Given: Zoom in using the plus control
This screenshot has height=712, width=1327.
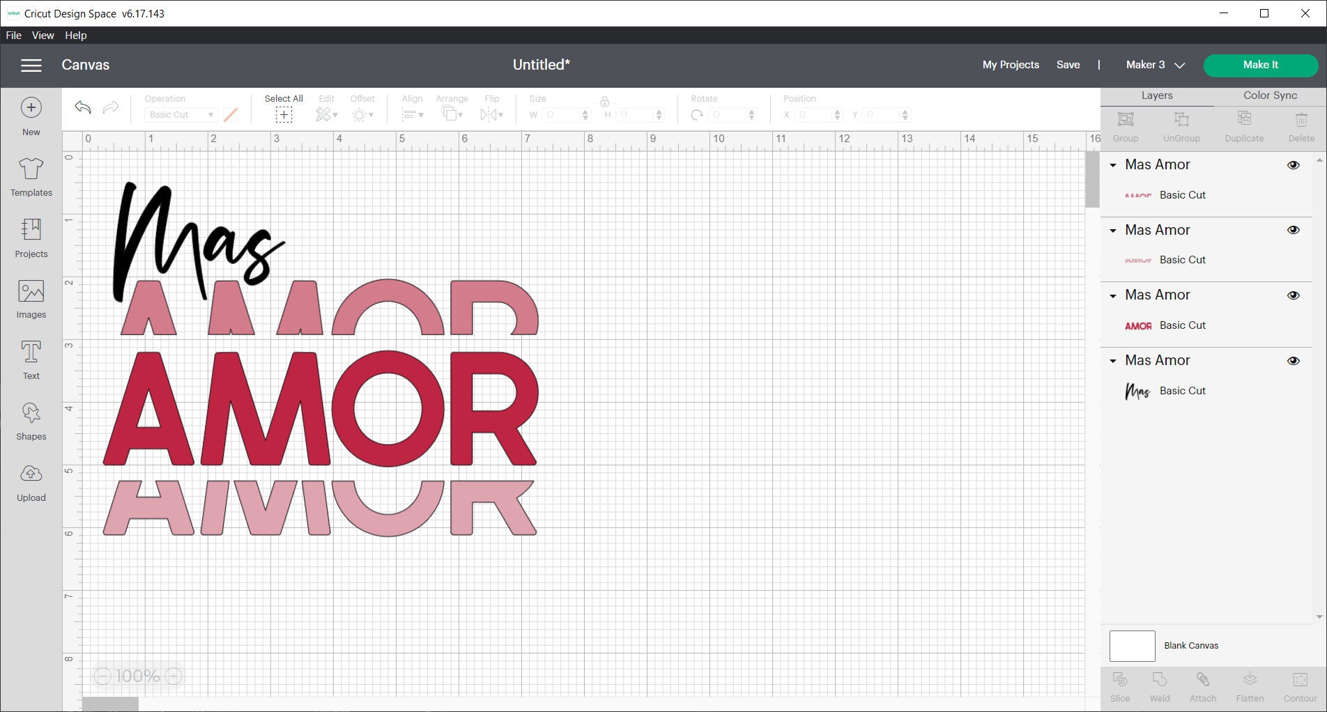Looking at the screenshot, I should tap(173, 676).
